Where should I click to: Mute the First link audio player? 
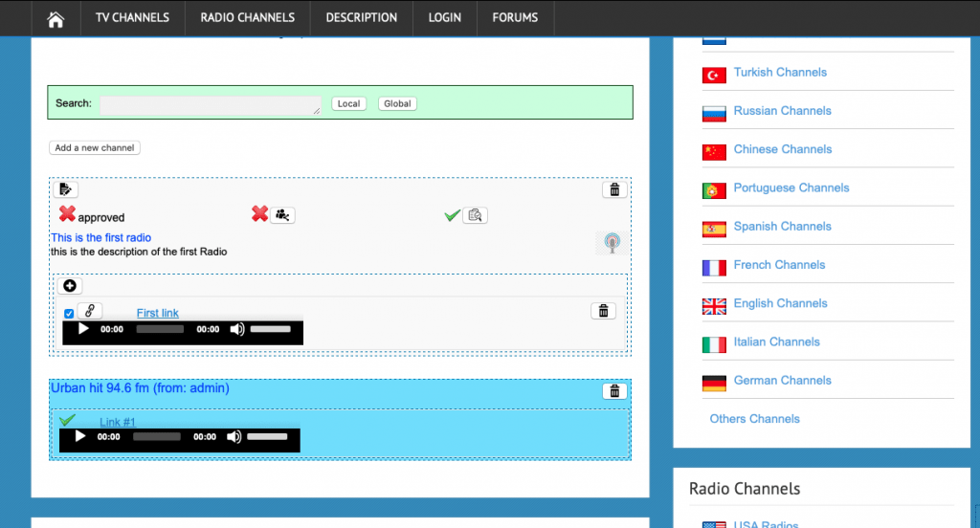pos(237,329)
